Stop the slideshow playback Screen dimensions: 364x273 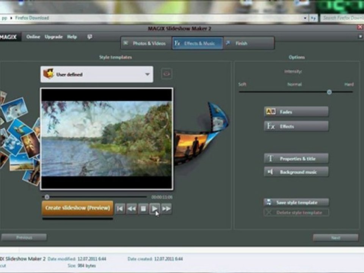pyautogui.click(x=143, y=209)
